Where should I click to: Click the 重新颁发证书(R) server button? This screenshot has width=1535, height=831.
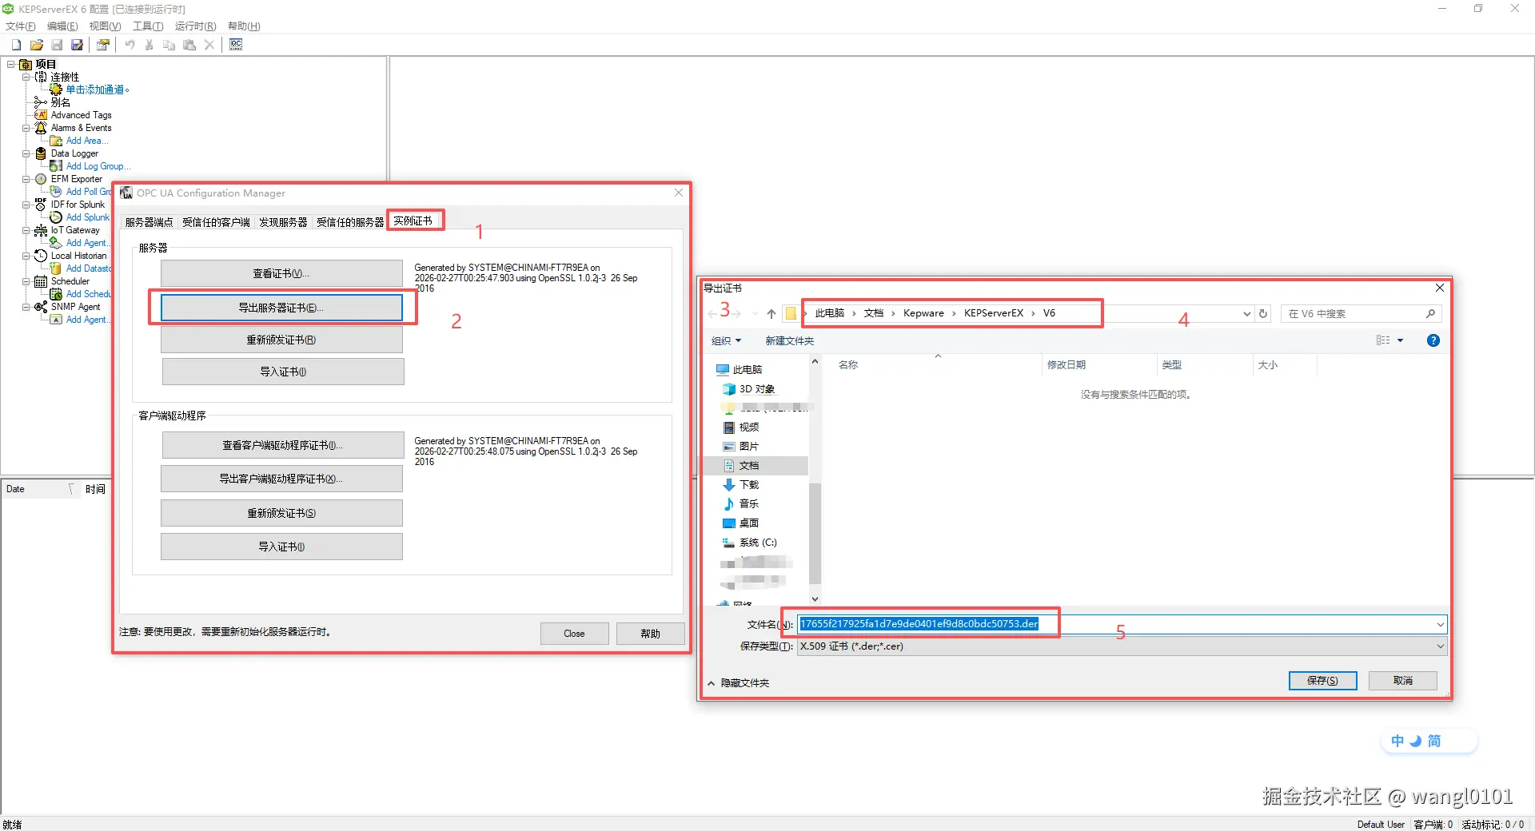tap(281, 340)
